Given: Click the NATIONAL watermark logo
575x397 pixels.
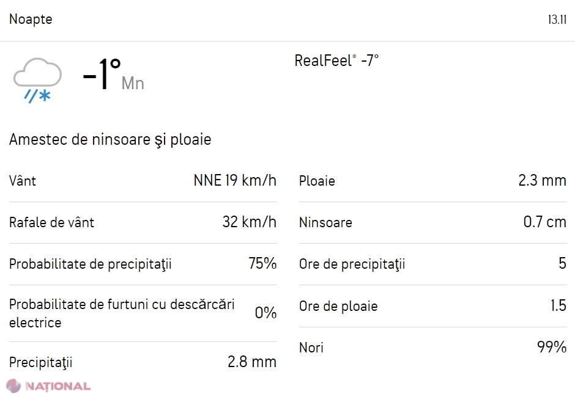Looking at the screenshot, I should 48,386.
